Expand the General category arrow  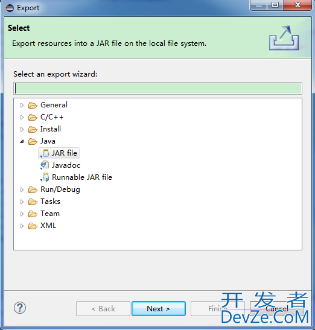point(22,105)
